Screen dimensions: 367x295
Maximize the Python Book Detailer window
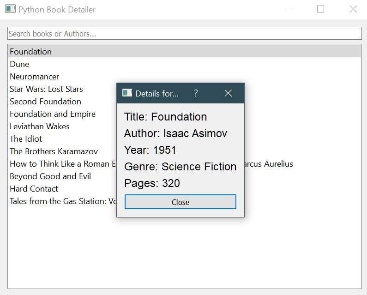(320, 9)
